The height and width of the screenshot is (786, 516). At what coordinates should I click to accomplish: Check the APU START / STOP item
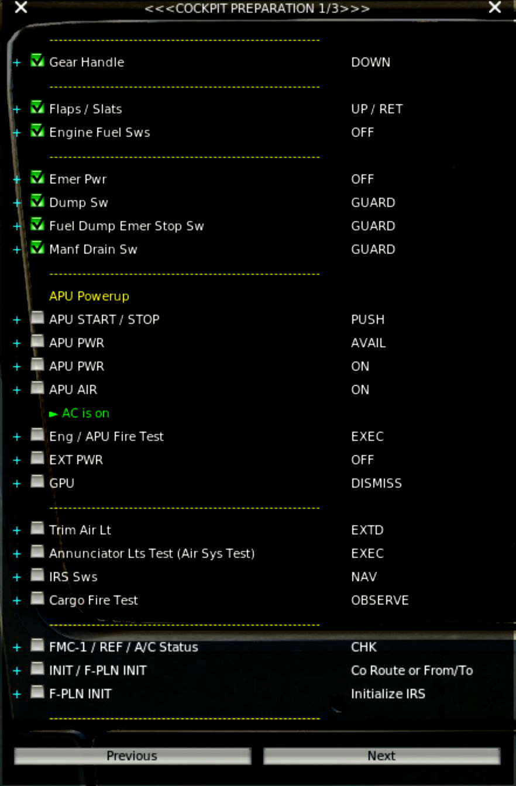pyautogui.click(x=37, y=319)
